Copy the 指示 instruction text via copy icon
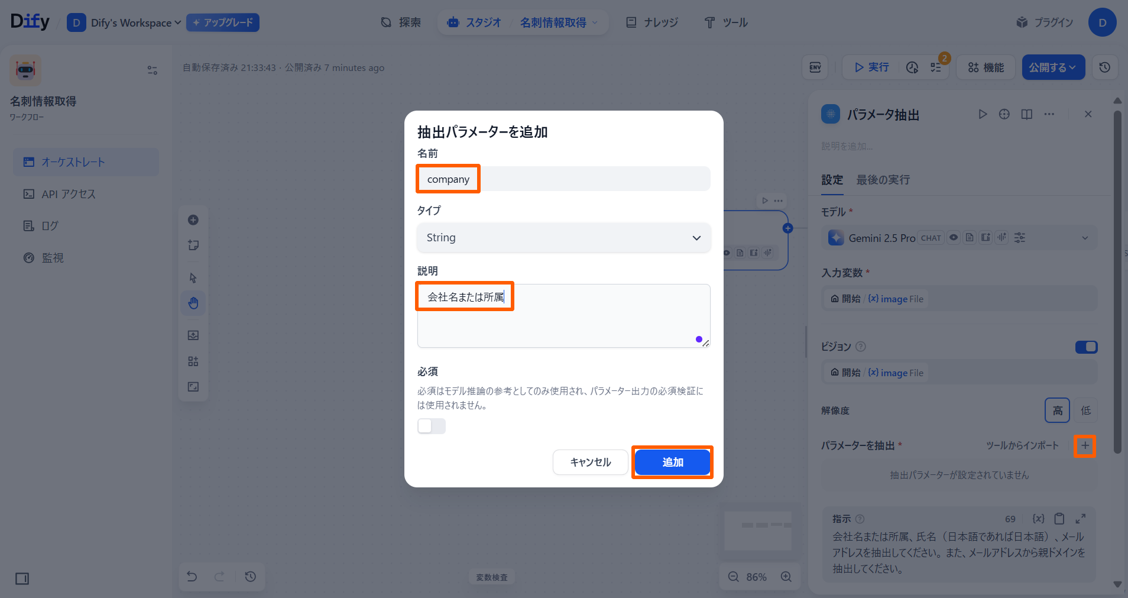The width and height of the screenshot is (1128, 598). click(x=1059, y=519)
